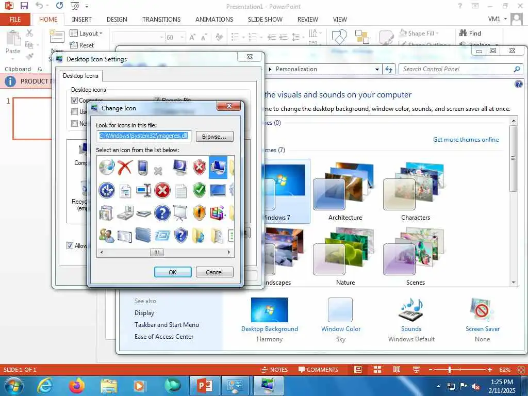Viewport: 528px width, 396px height.
Task: Click OK in Change Icon dialog
Action: point(173,272)
